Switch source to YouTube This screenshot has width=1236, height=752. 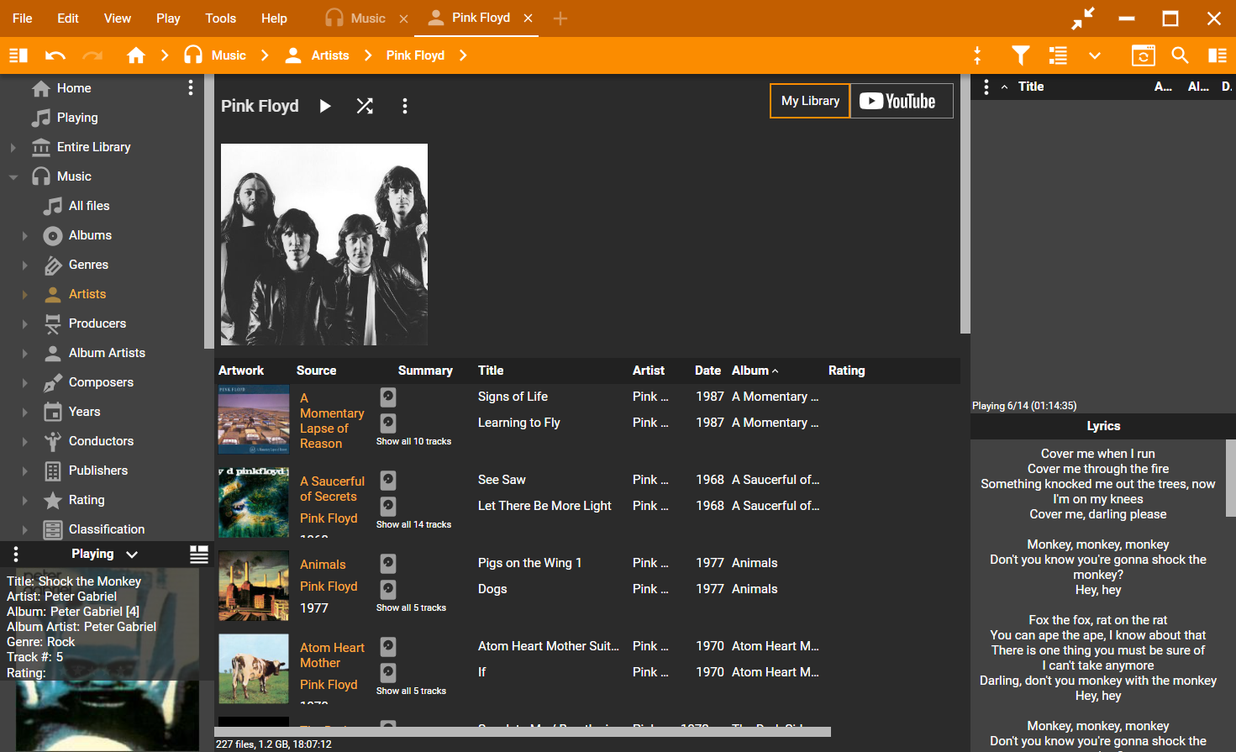pos(901,101)
